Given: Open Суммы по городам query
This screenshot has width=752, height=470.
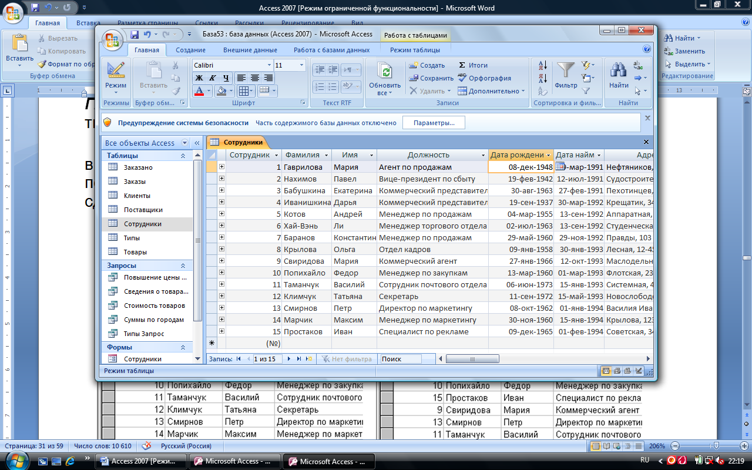Looking at the screenshot, I should (154, 320).
